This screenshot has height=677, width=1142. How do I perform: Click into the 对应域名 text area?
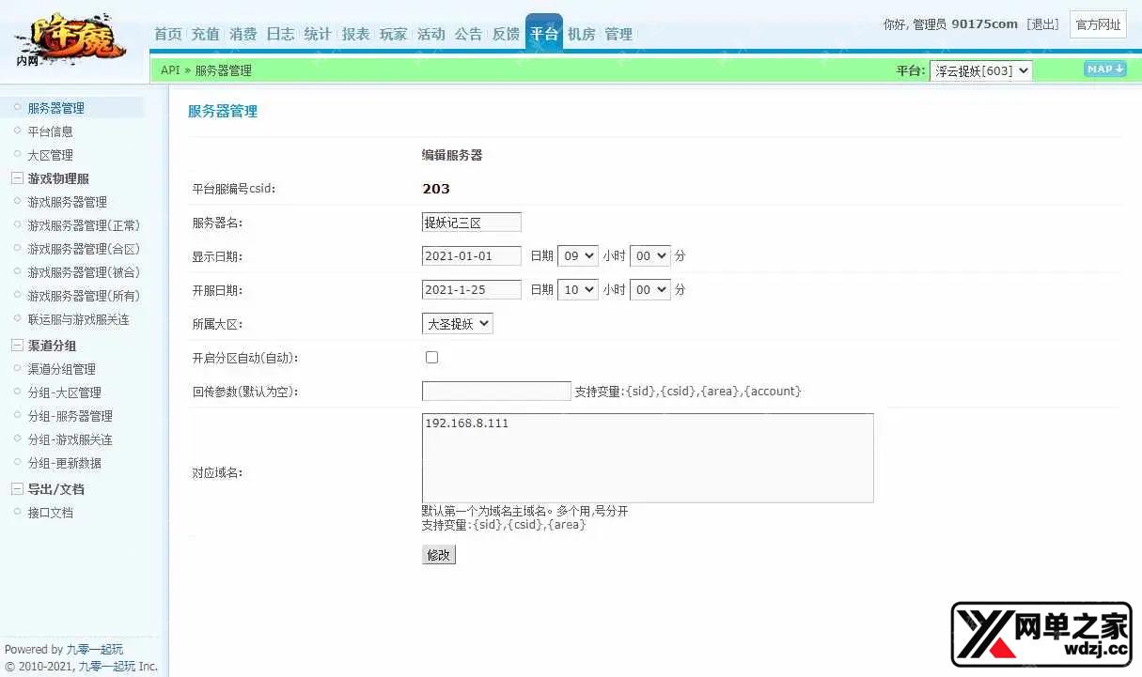(x=648, y=458)
